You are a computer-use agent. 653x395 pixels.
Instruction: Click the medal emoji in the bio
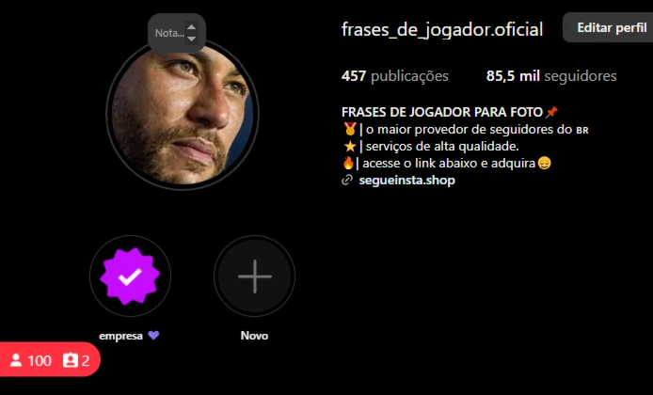point(349,129)
